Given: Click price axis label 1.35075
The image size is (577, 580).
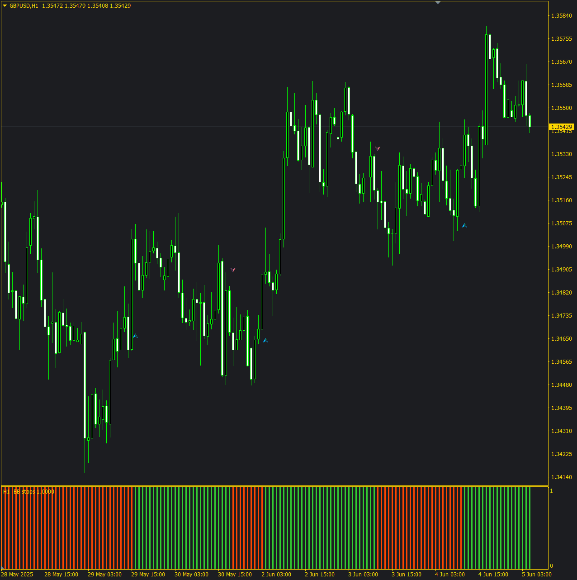Looking at the screenshot, I should [x=561, y=223].
